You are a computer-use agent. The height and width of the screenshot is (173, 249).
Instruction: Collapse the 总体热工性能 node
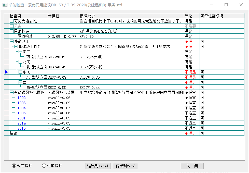point(16,47)
